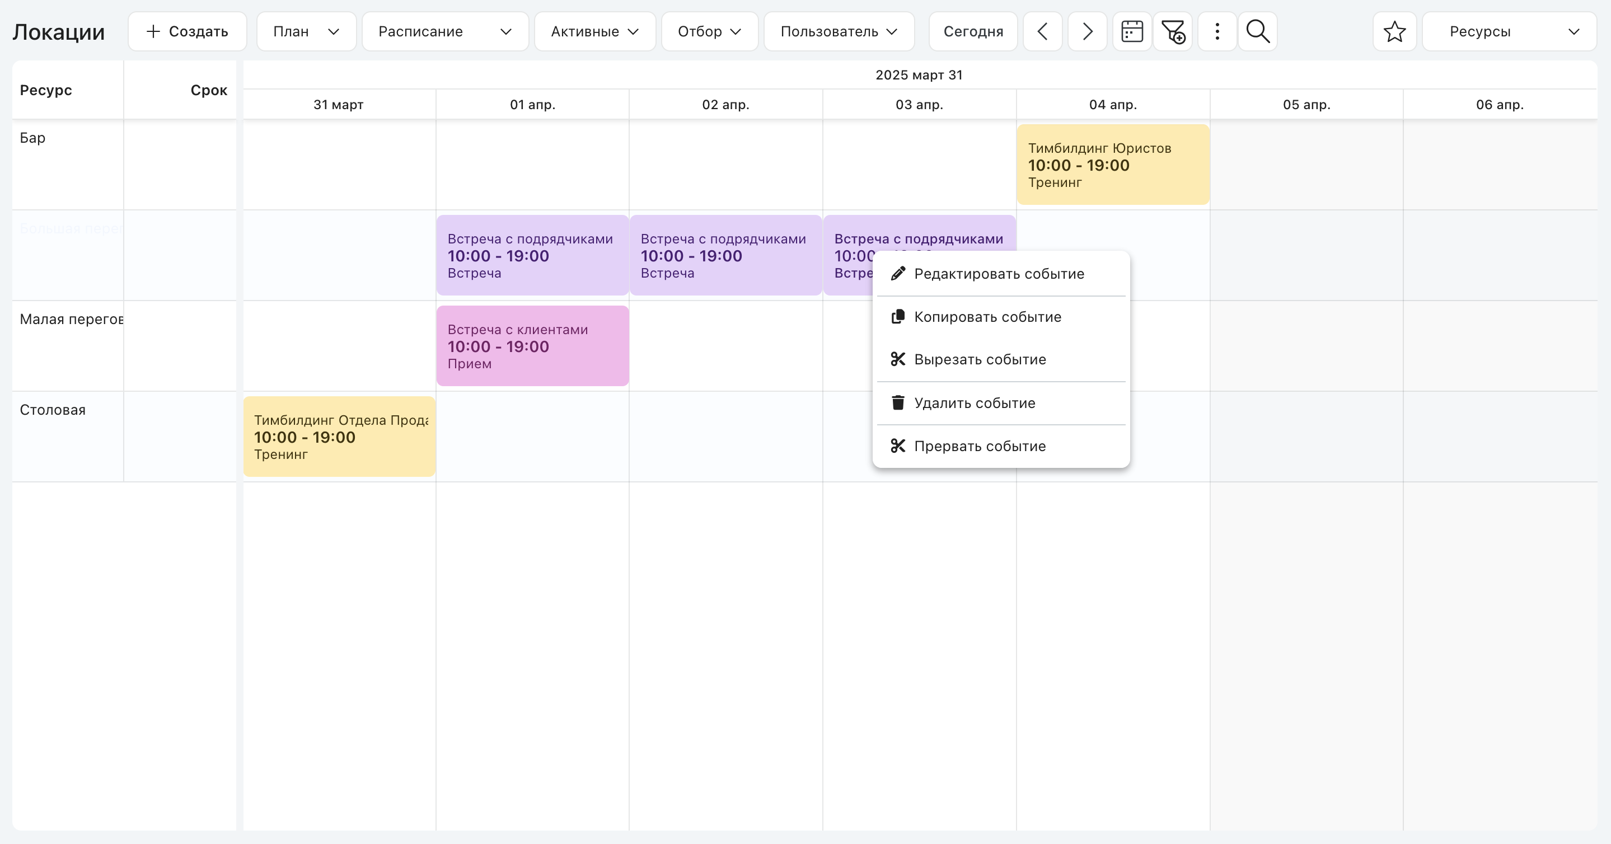The height and width of the screenshot is (844, 1611).
Task: Open the calendar date picker icon
Action: [x=1132, y=31]
